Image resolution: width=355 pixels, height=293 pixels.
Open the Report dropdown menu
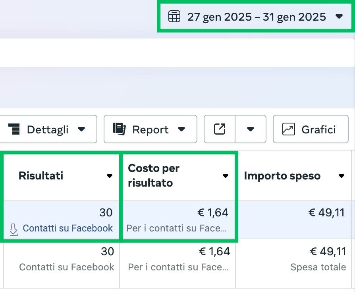point(182,129)
